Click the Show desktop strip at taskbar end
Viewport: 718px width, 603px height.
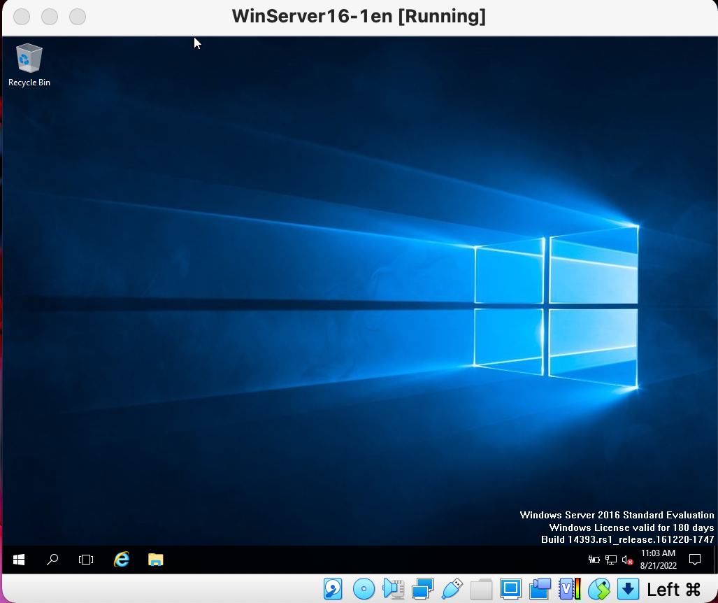(x=715, y=560)
